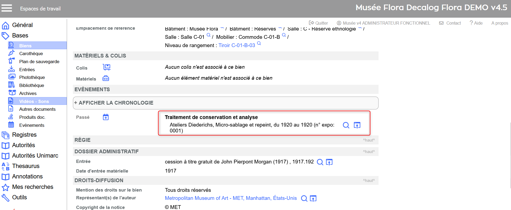Open Metropolitan Museum record in new window

point(313,198)
